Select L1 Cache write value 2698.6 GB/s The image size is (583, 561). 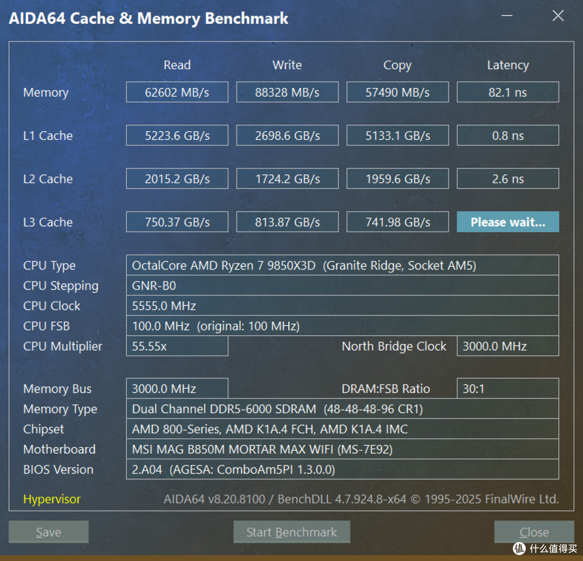point(287,135)
